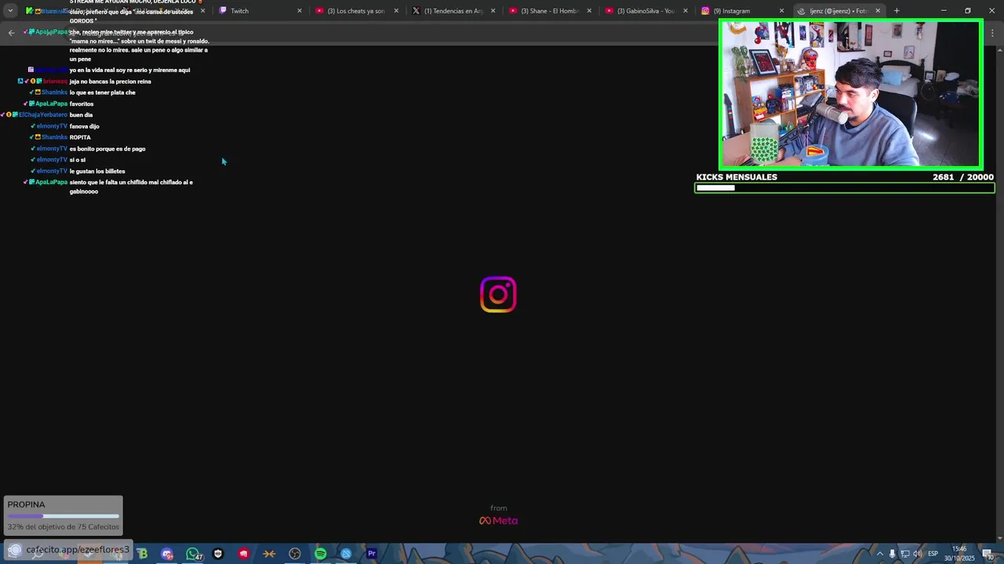The image size is (1004, 564).
Task: Click the microphone tray icon
Action: pyautogui.click(x=892, y=554)
